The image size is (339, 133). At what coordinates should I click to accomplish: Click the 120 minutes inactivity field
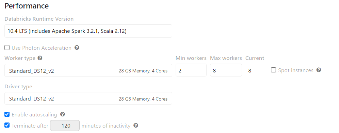tap(65, 126)
